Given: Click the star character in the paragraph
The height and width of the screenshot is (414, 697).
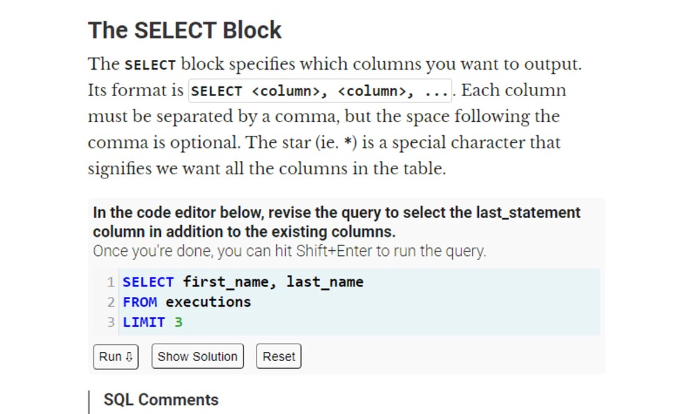Looking at the screenshot, I should [348, 143].
